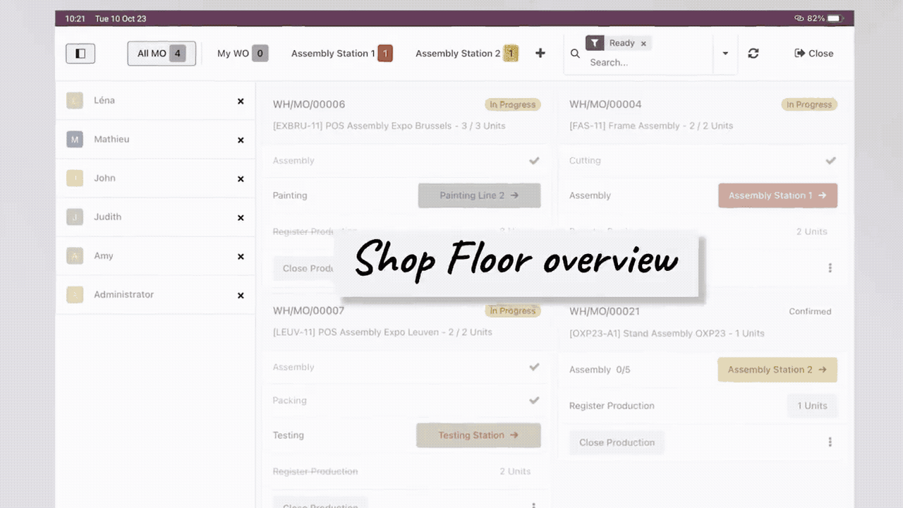Switch to Assembly Station 1 tab
This screenshot has height=508, width=903.
click(341, 54)
